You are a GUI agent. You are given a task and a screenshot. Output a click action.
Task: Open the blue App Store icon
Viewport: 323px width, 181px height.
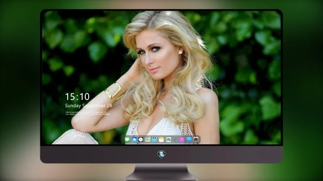click(x=189, y=139)
